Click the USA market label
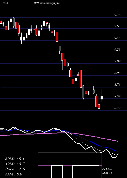 [5, 3]
